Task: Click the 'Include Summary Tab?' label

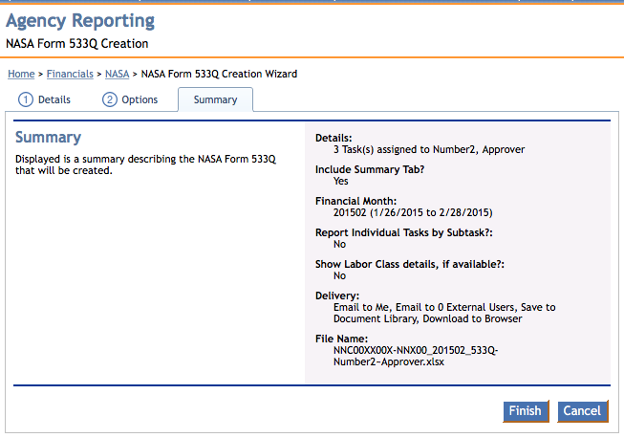Action: pyautogui.click(x=369, y=169)
